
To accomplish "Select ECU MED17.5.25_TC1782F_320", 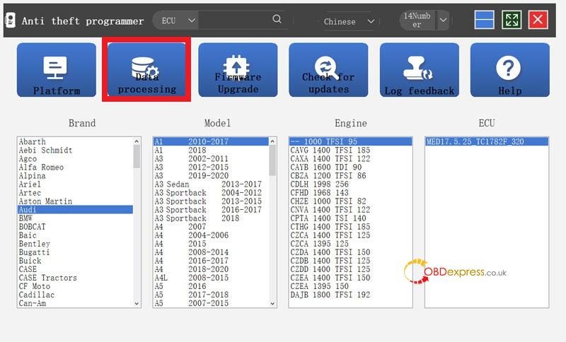I will pos(487,141).
